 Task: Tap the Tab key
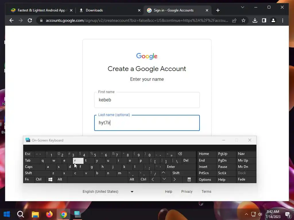click(x=32, y=160)
